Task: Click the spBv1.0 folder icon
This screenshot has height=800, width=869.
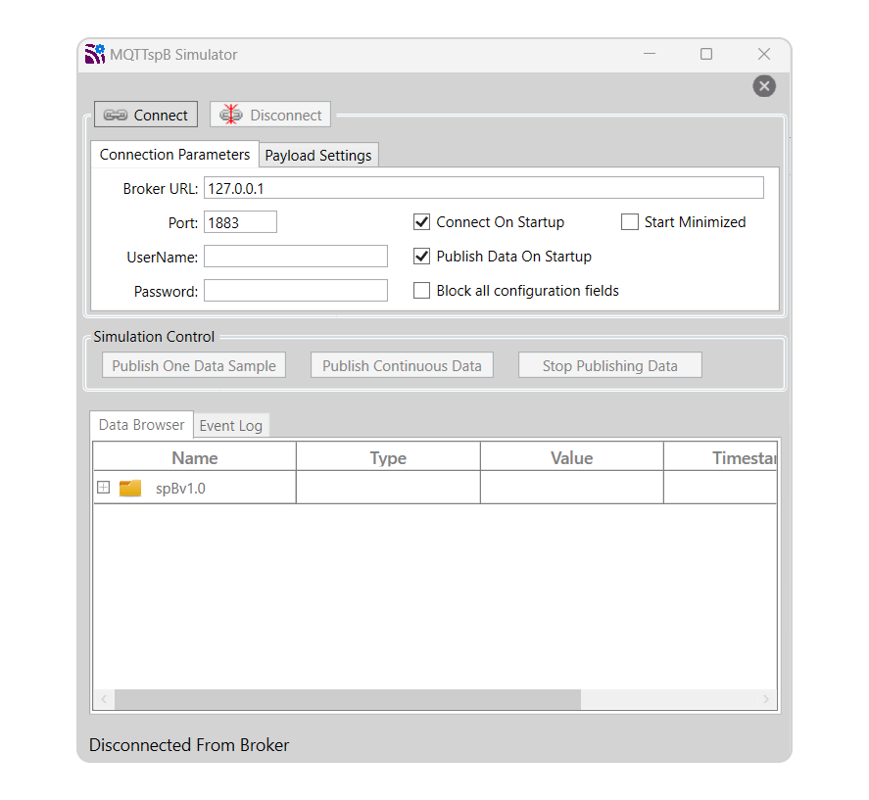Action: click(130, 488)
